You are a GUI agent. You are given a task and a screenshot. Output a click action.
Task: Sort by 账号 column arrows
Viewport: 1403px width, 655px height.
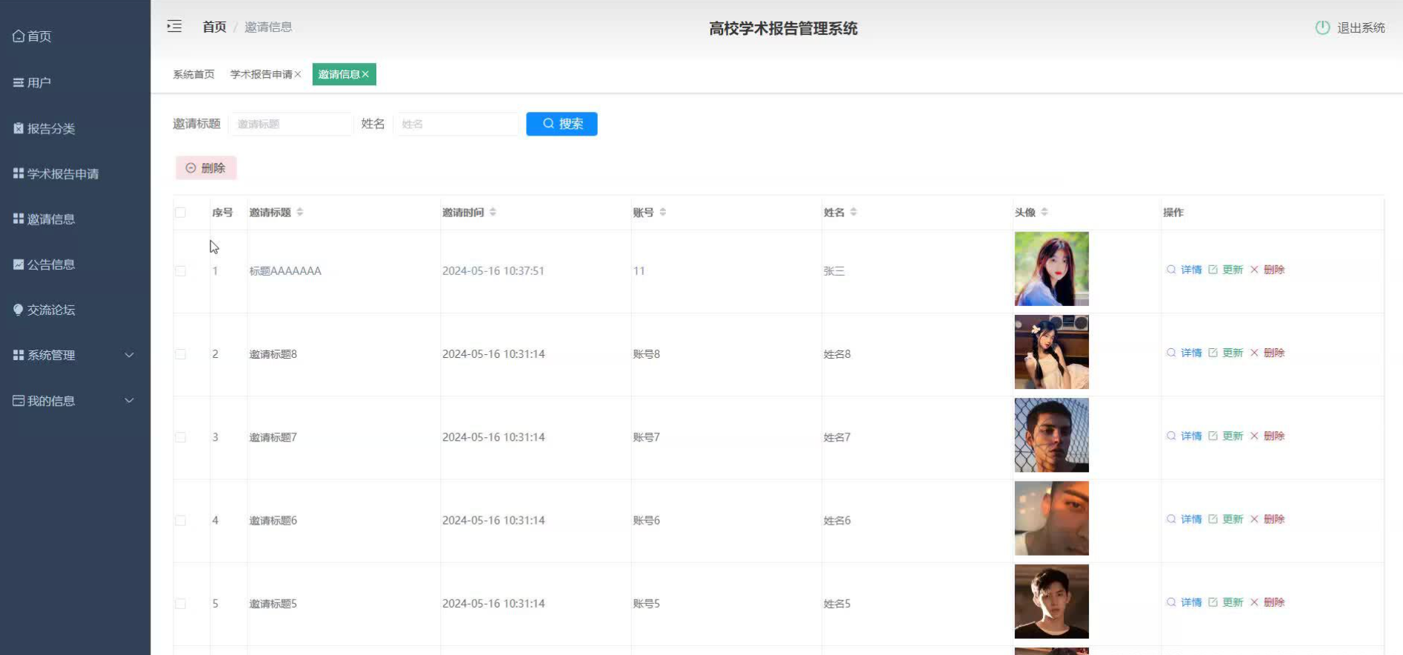(x=663, y=212)
